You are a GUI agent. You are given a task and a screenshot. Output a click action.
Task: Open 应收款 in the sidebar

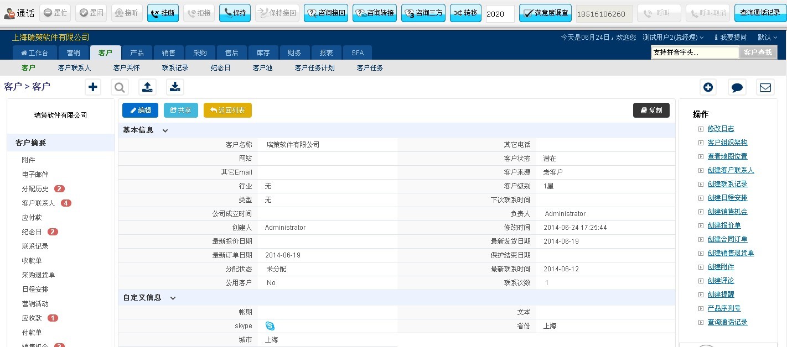[x=32, y=318]
